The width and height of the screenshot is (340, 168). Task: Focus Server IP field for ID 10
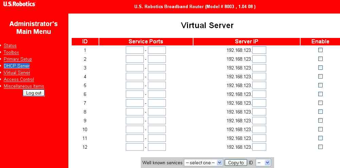[x=259, y=129]
